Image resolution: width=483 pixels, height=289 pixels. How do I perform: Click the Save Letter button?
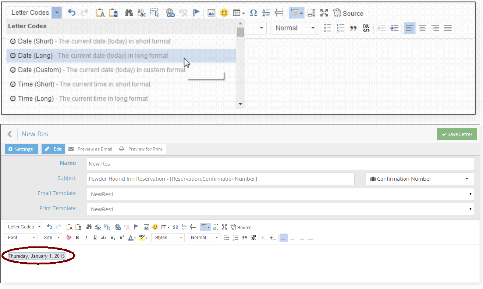457,134
